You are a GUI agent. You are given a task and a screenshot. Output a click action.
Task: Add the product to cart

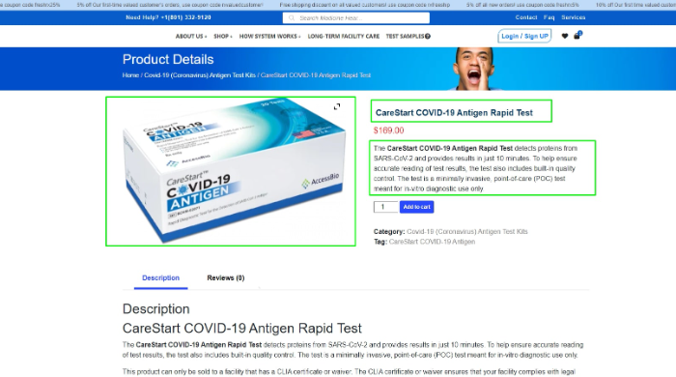point(416,207)
